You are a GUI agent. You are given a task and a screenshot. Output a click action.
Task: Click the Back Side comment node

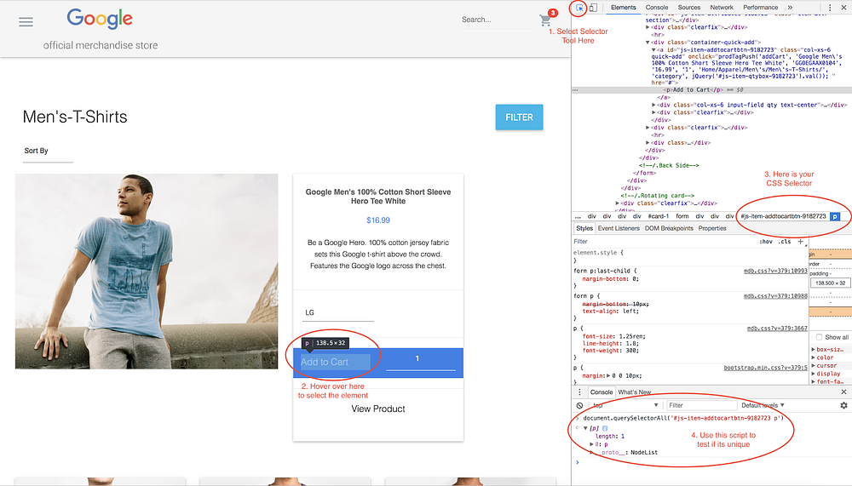669,166
